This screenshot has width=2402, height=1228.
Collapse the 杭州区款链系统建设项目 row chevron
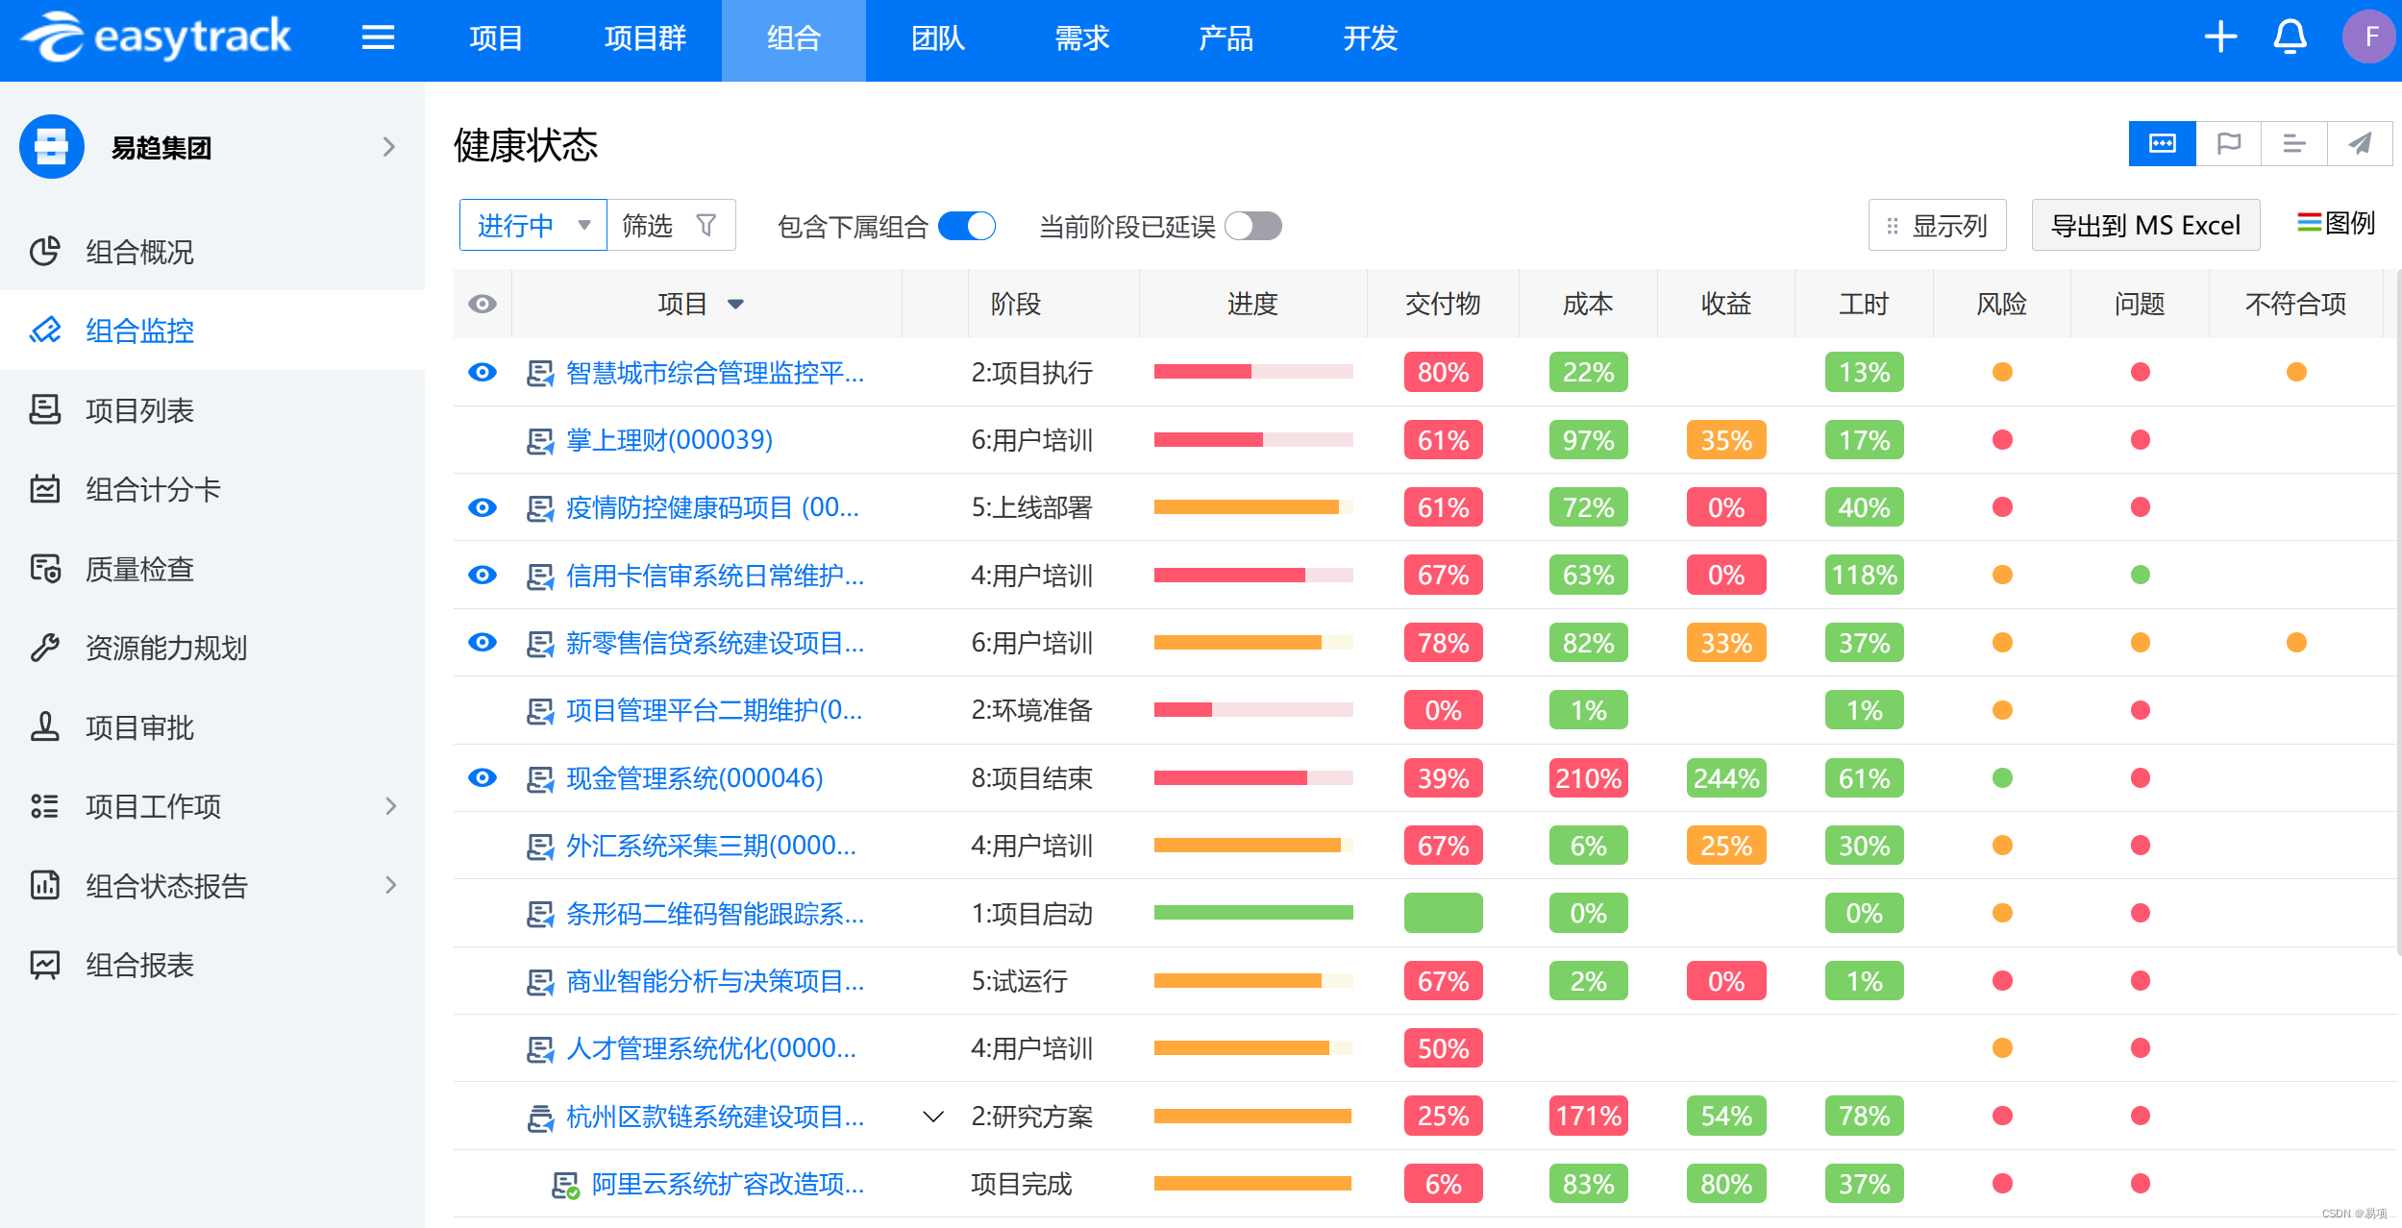932,1117
